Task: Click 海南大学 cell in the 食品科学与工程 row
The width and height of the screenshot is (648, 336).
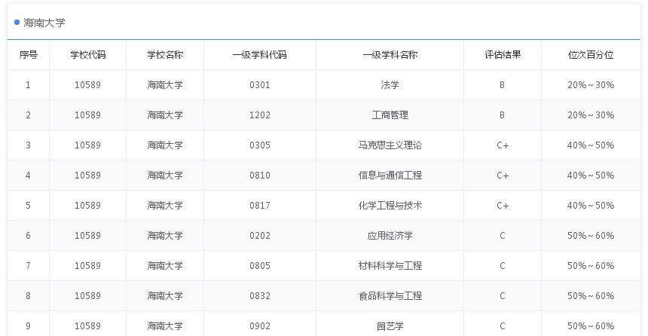Action: coord(165,296)
